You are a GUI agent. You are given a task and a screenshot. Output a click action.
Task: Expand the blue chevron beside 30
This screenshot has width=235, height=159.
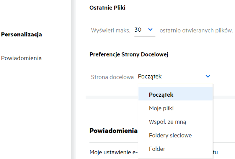click(x=150, y=30)
